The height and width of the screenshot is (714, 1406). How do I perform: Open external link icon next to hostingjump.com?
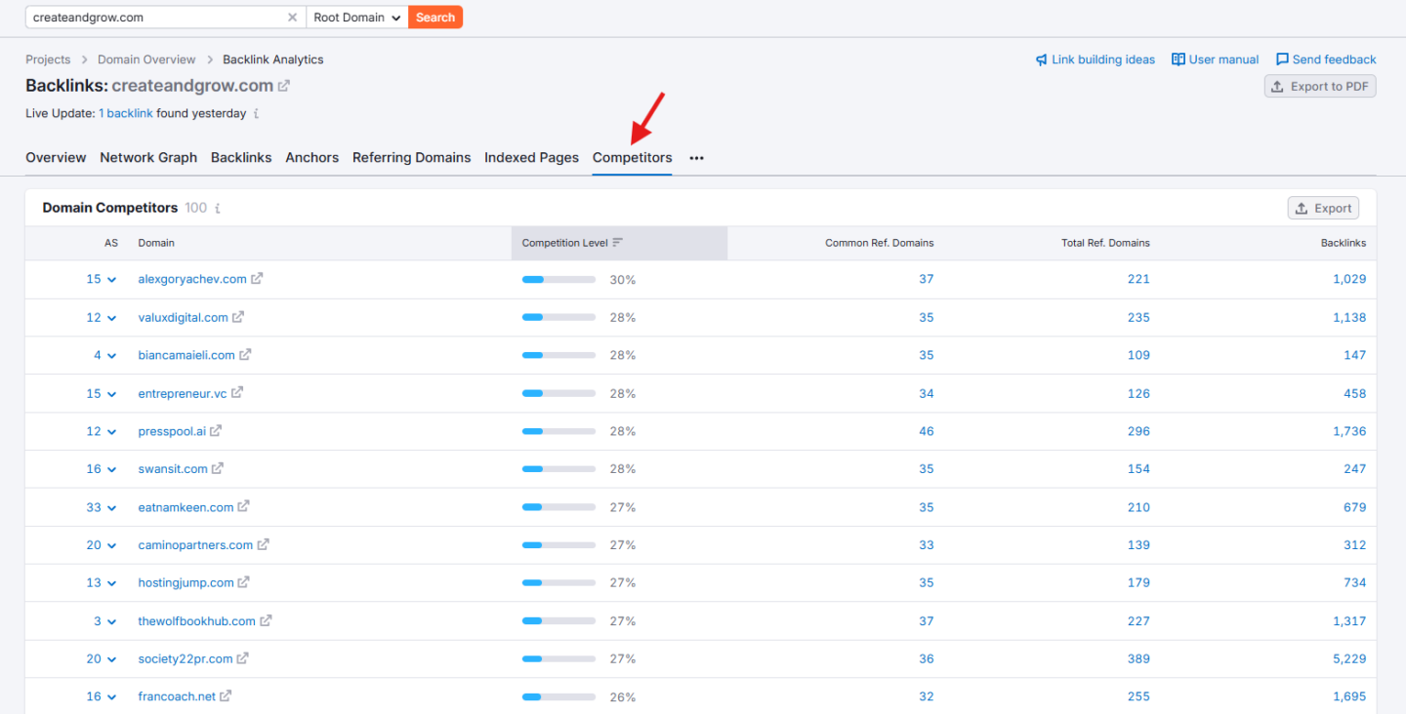(243, 582)
